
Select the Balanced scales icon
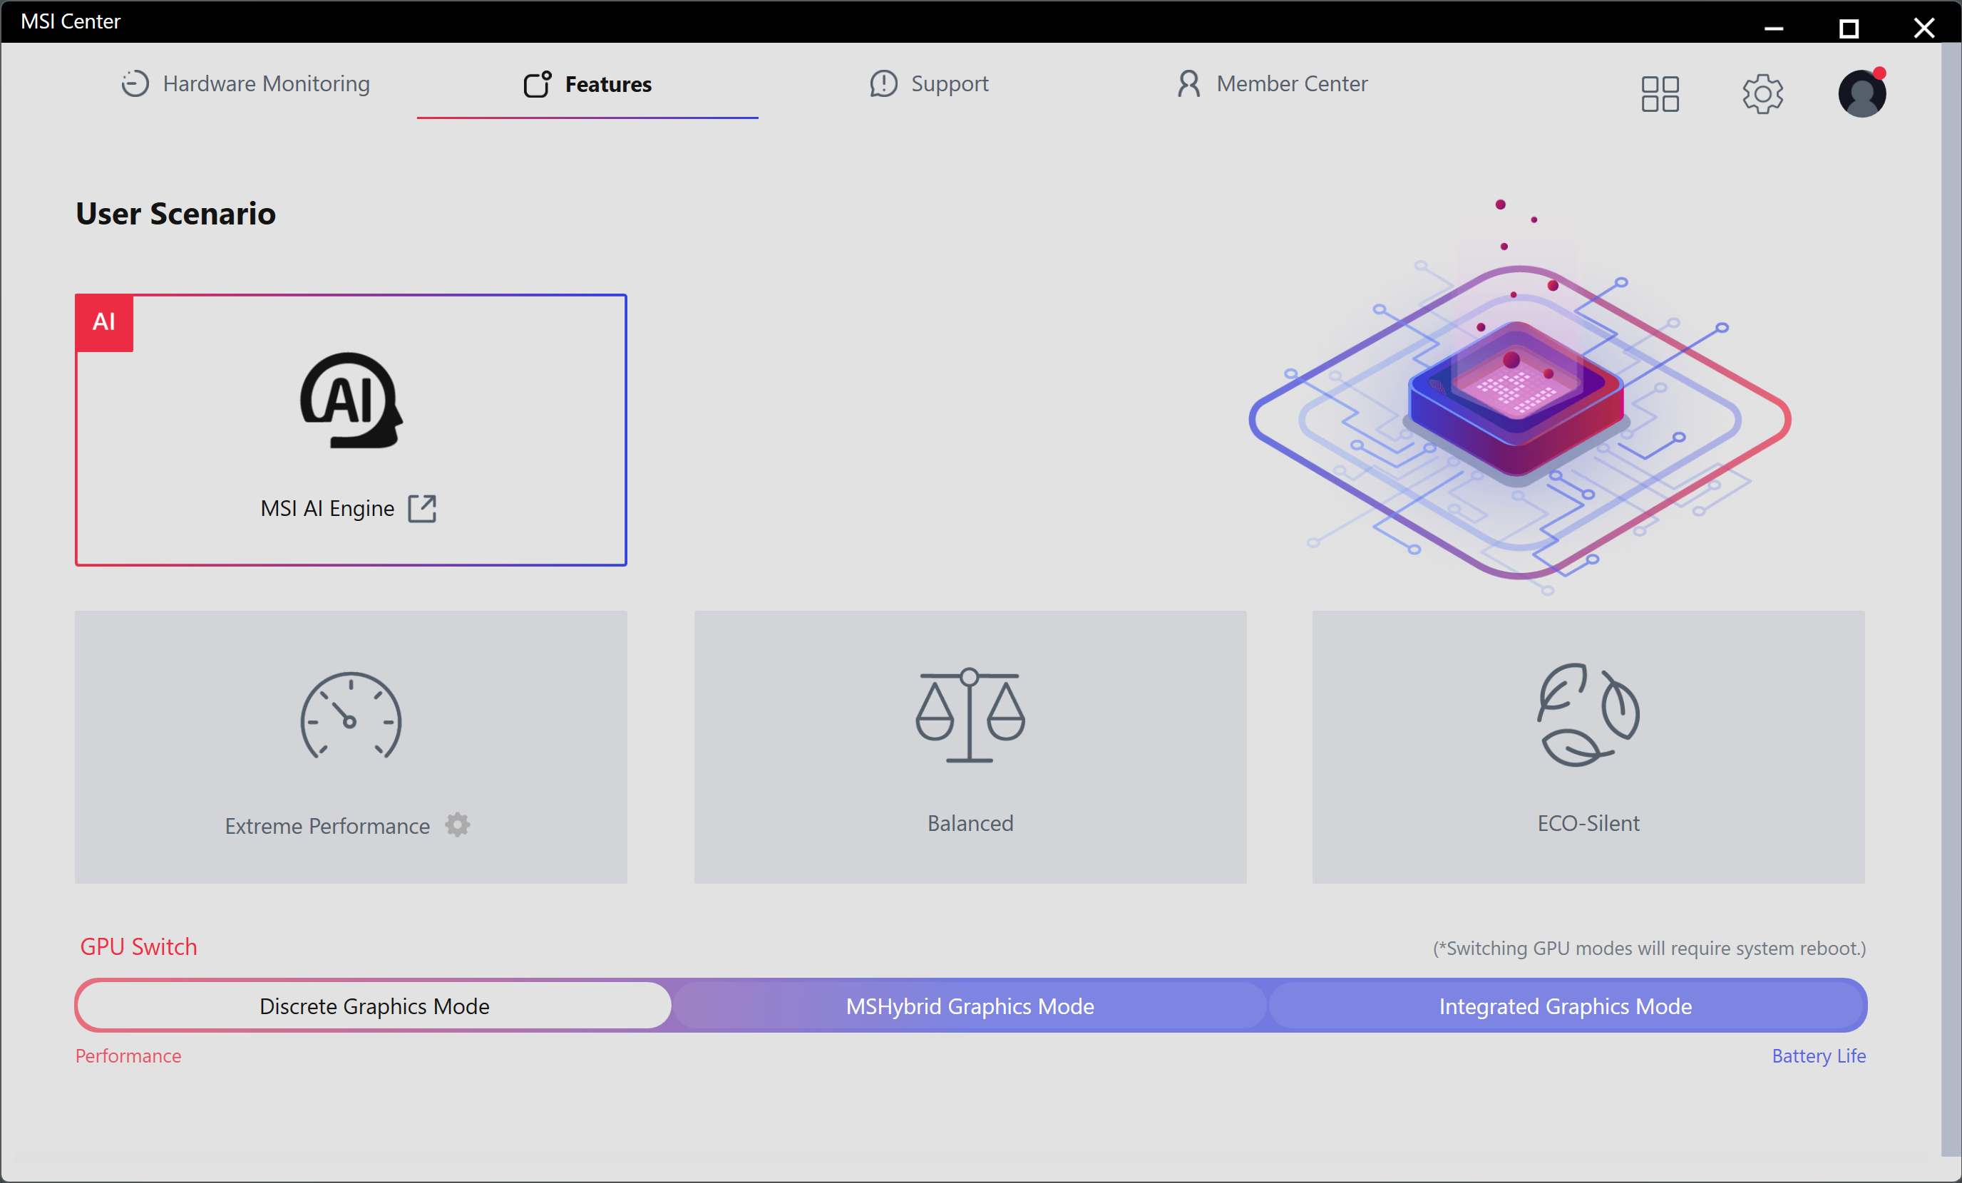click(x=969, y=714)
